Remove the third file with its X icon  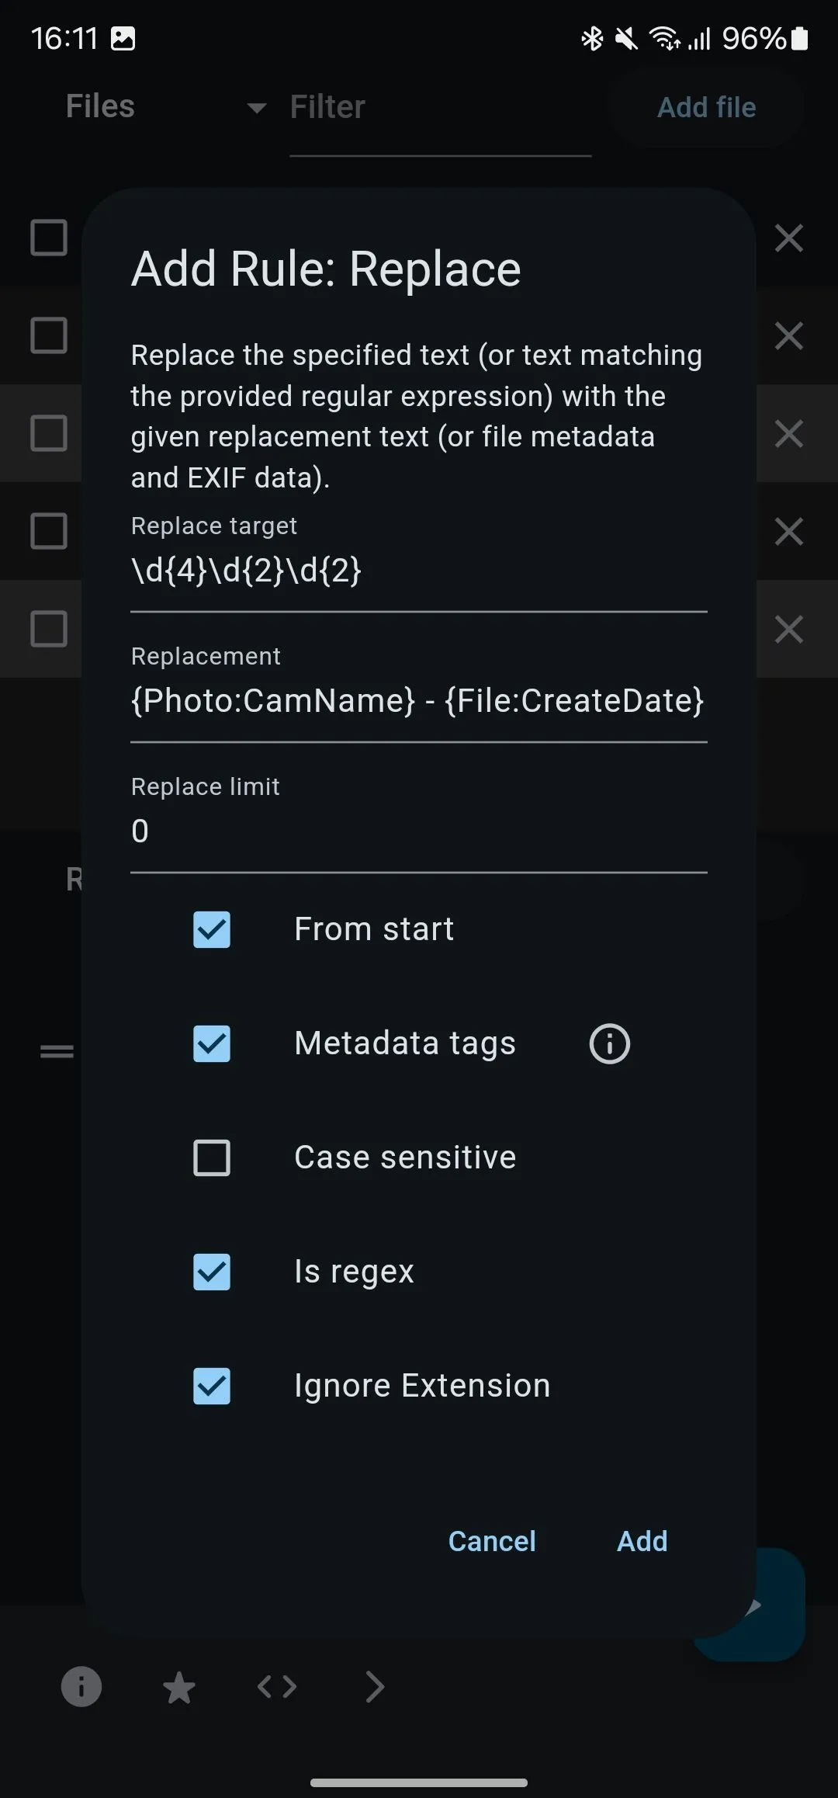788,434
